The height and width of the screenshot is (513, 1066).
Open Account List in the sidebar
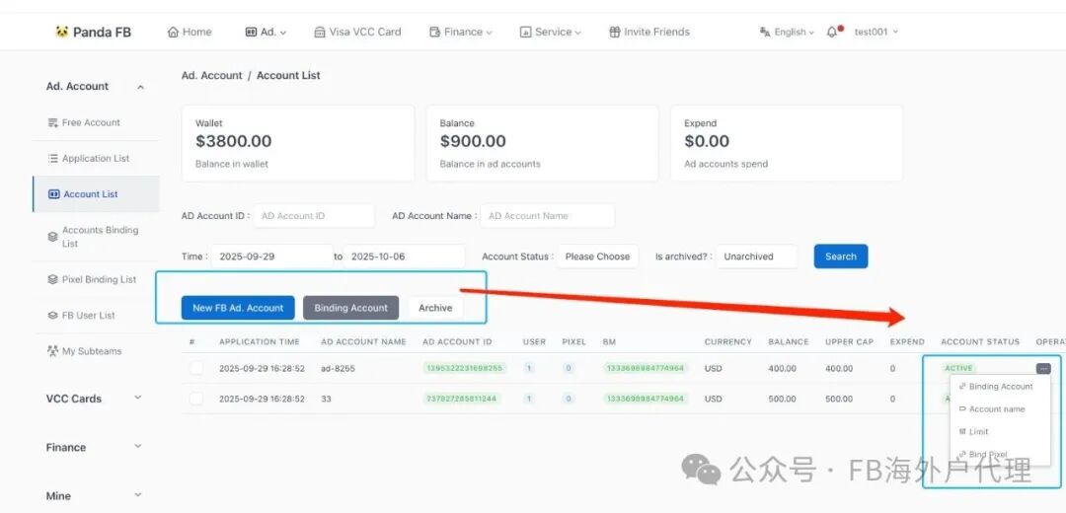95,194
